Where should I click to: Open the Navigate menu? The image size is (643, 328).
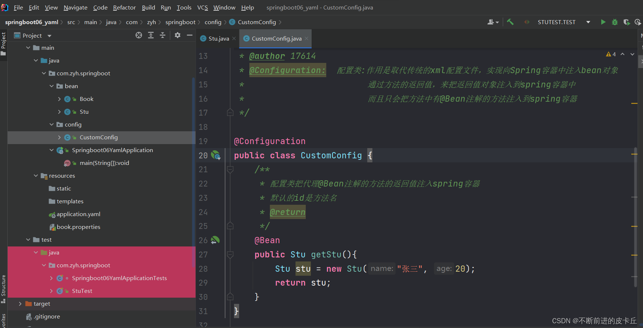tap(75, 7)
